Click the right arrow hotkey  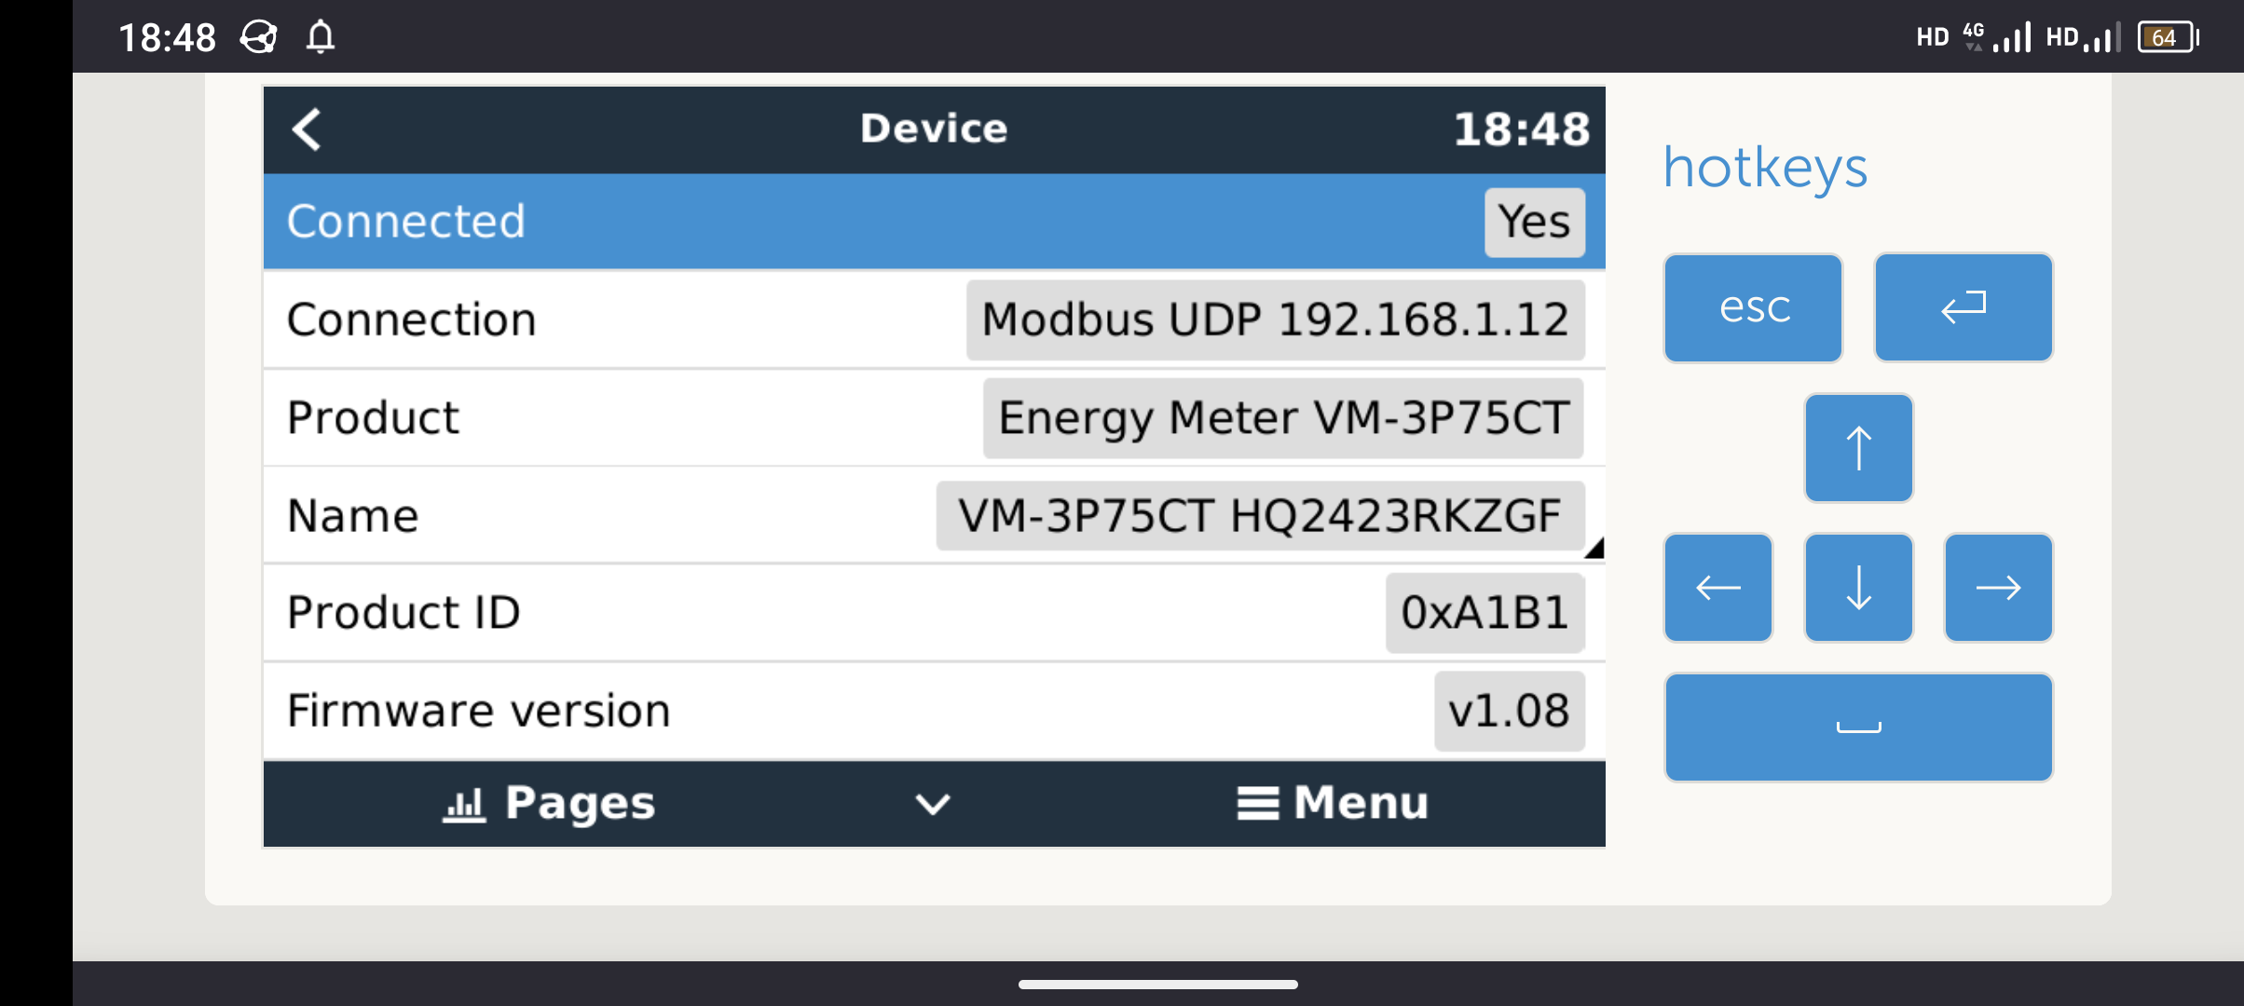(1999, 588)
